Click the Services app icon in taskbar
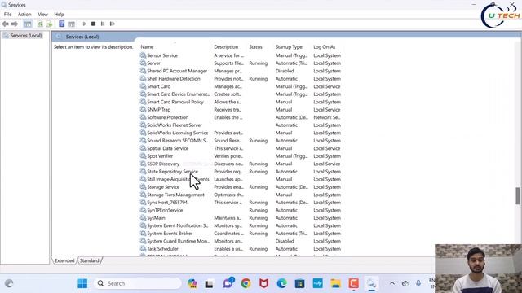 pos(371,283)
